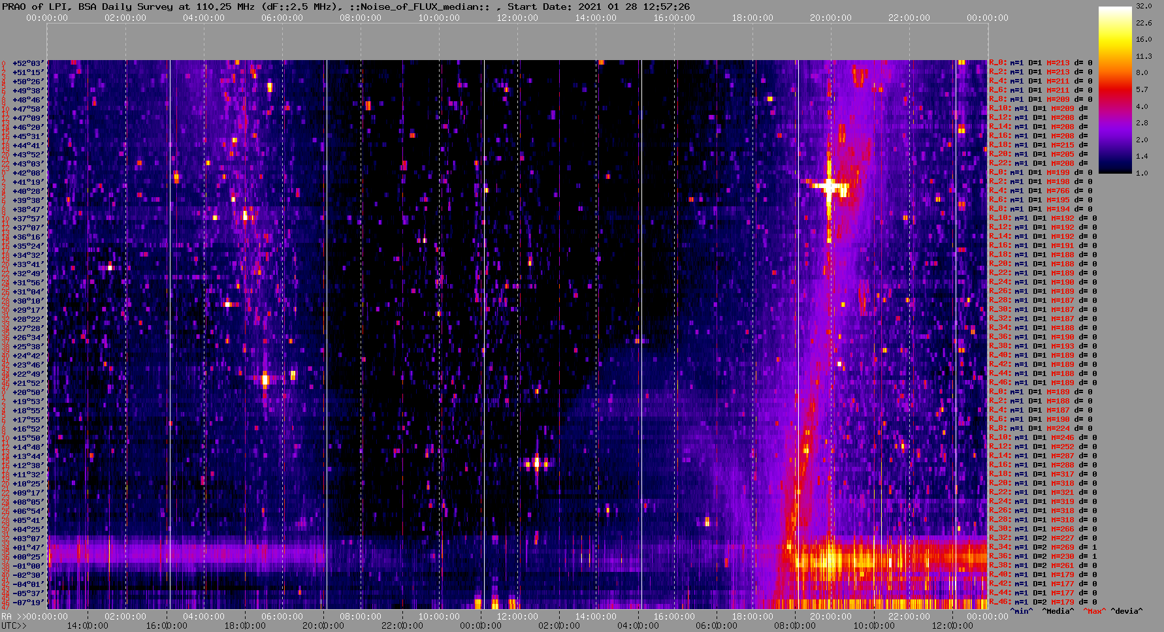Image resolution: width=1164 pixels, height=632 pixels.
Task: Click the +40°28' declination label
Action: 28,191
